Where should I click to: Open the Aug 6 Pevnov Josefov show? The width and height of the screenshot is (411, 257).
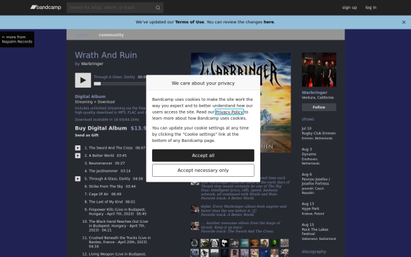click(316, 183)
